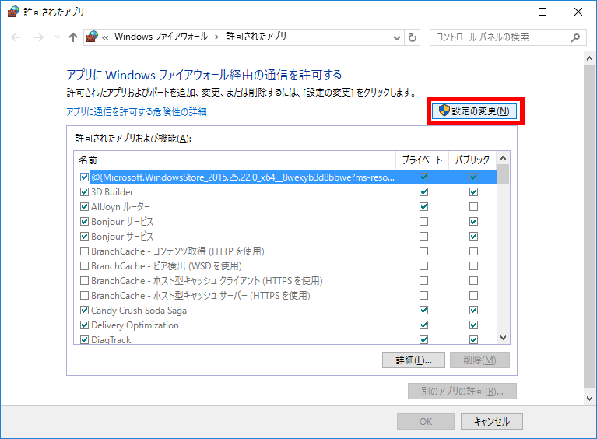Image resolution: width=597 pixels, height=439 pixels.
Task: Click the パブリック column header
Action: coord(472,160)
